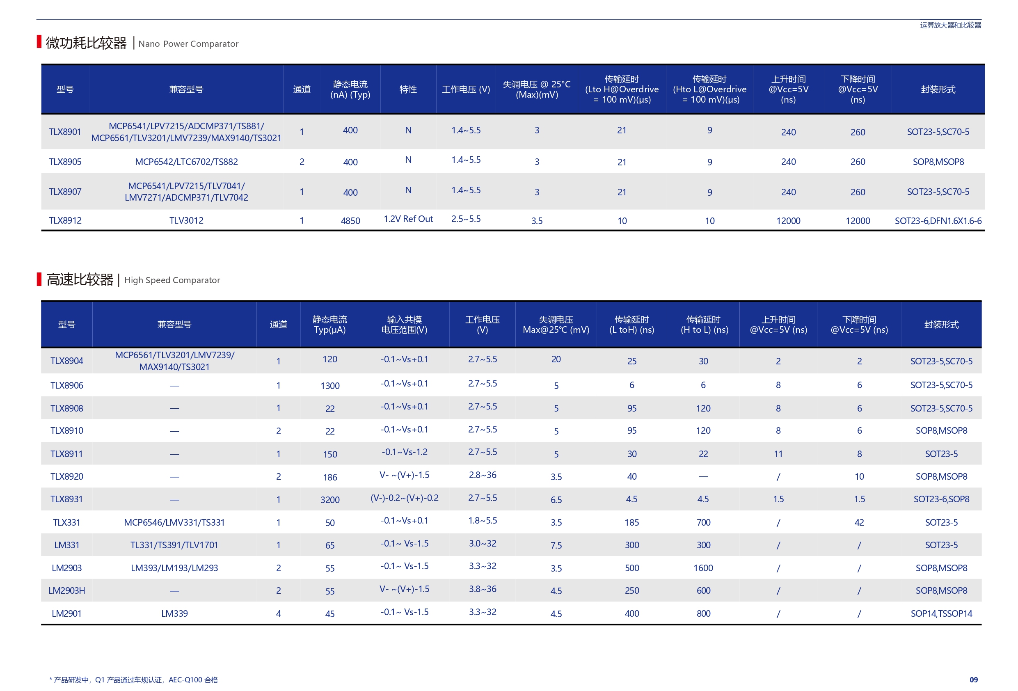Click the 微功耗比较器 section heading
This screenshot has width=1018, height=691.
86,43
